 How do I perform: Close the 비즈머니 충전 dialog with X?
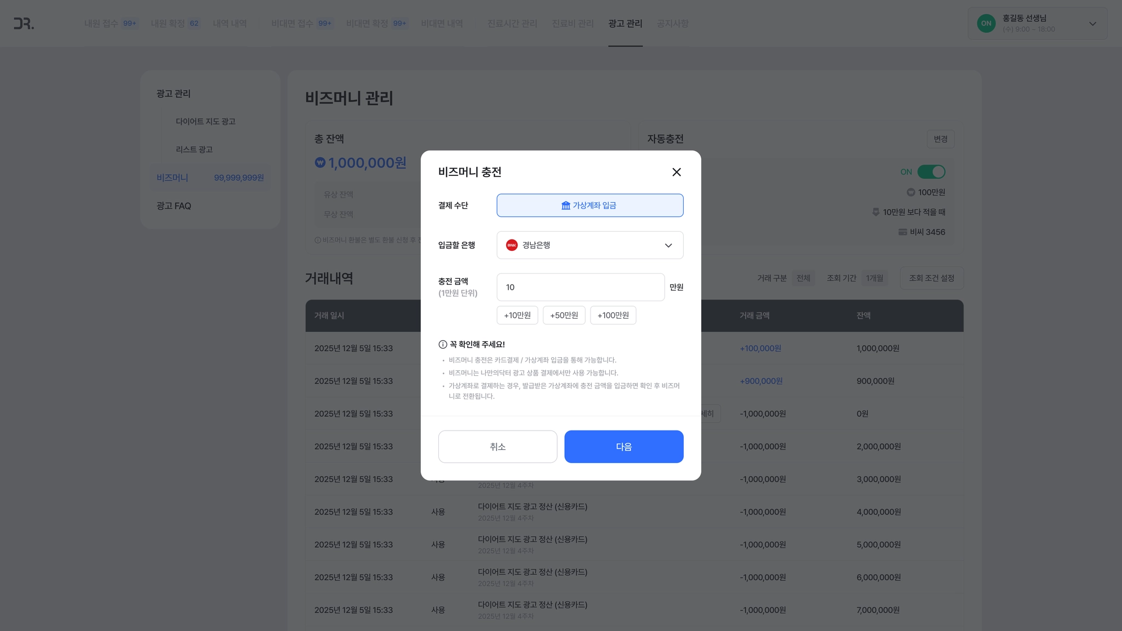point(677,172)
